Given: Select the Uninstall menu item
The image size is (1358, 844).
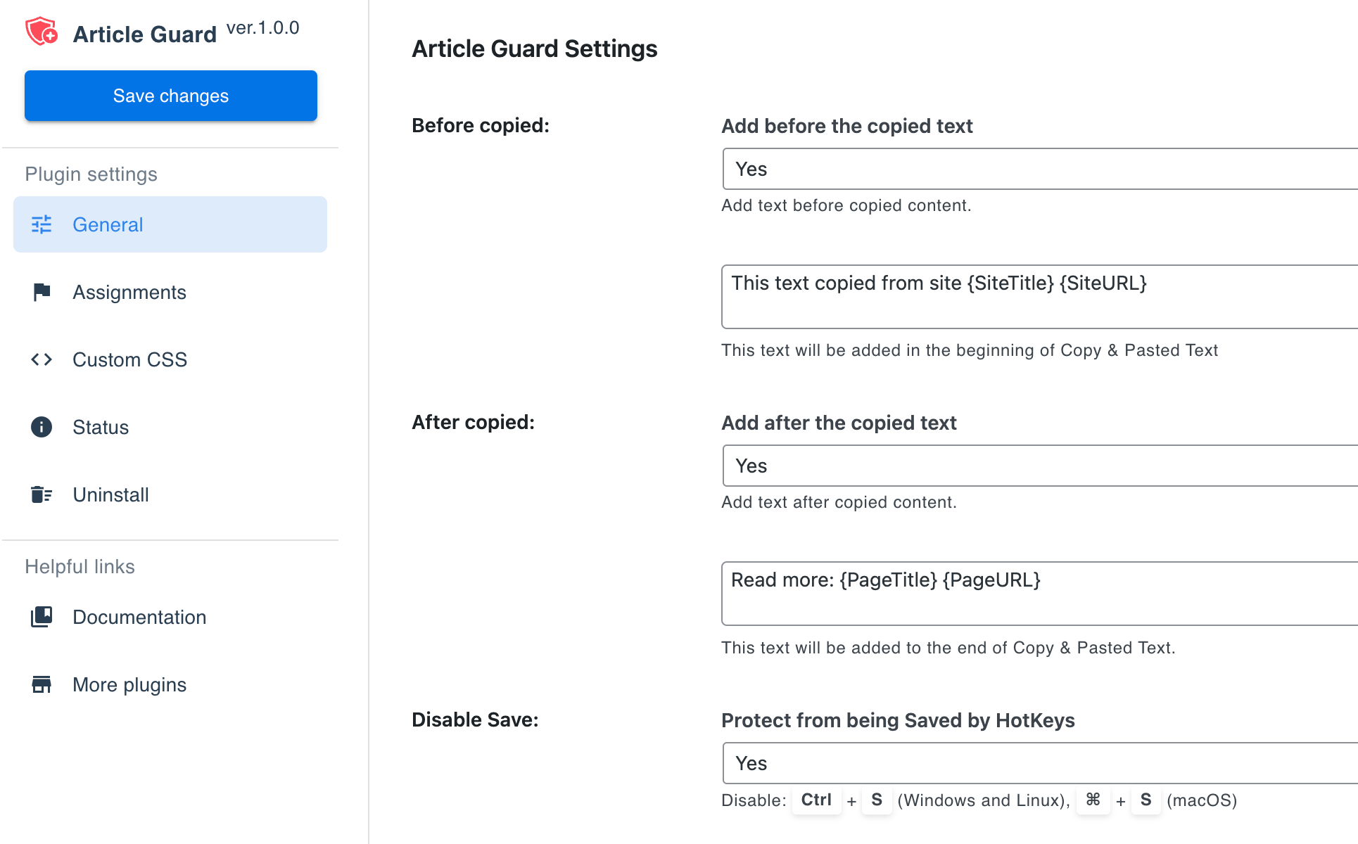Looking at the screenshot, I should (110, 494).
